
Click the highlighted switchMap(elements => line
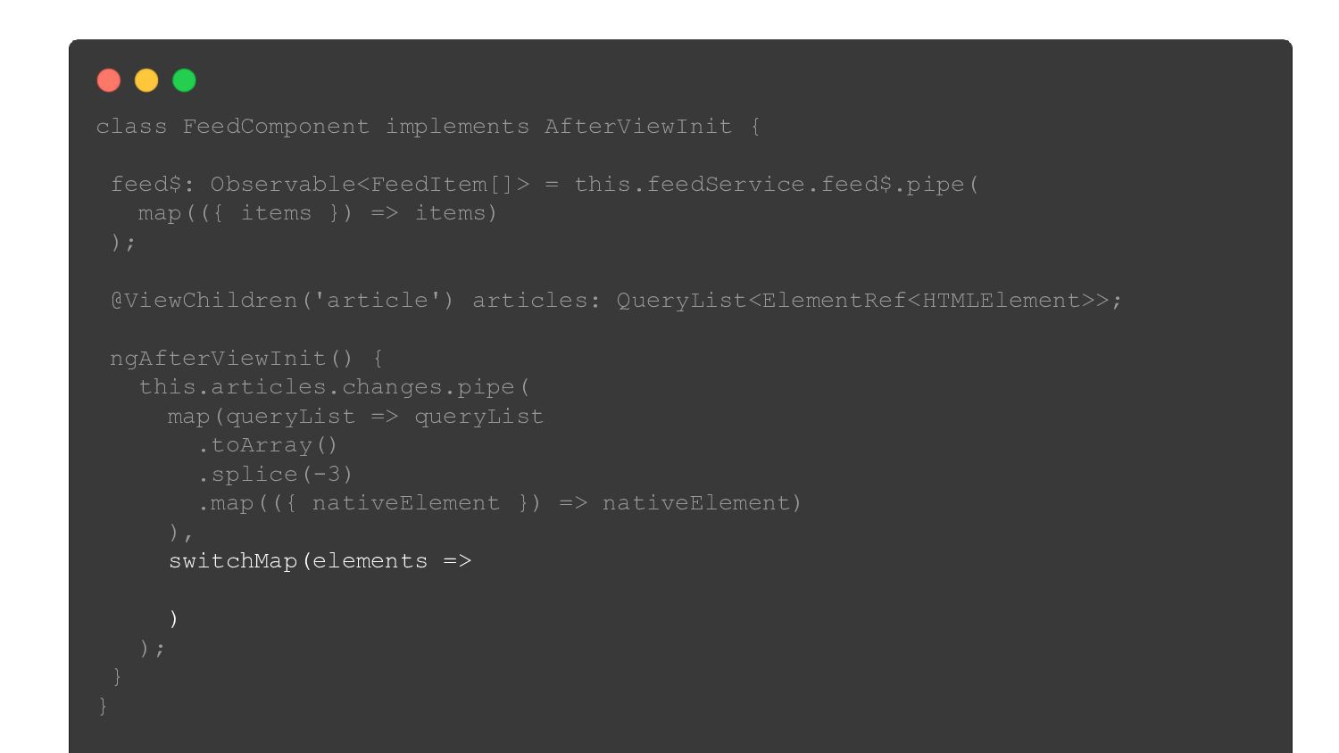pos(320,561)
